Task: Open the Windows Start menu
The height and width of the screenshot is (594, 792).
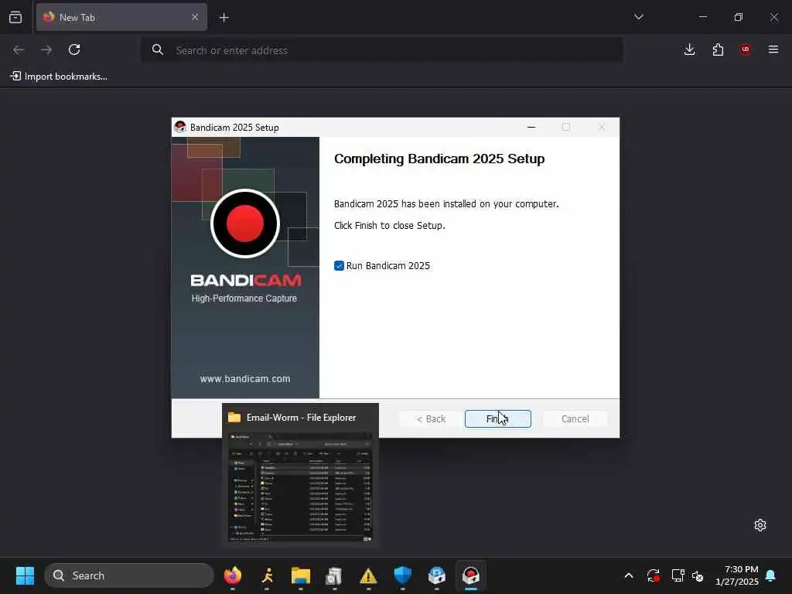Action: (26, 575)
